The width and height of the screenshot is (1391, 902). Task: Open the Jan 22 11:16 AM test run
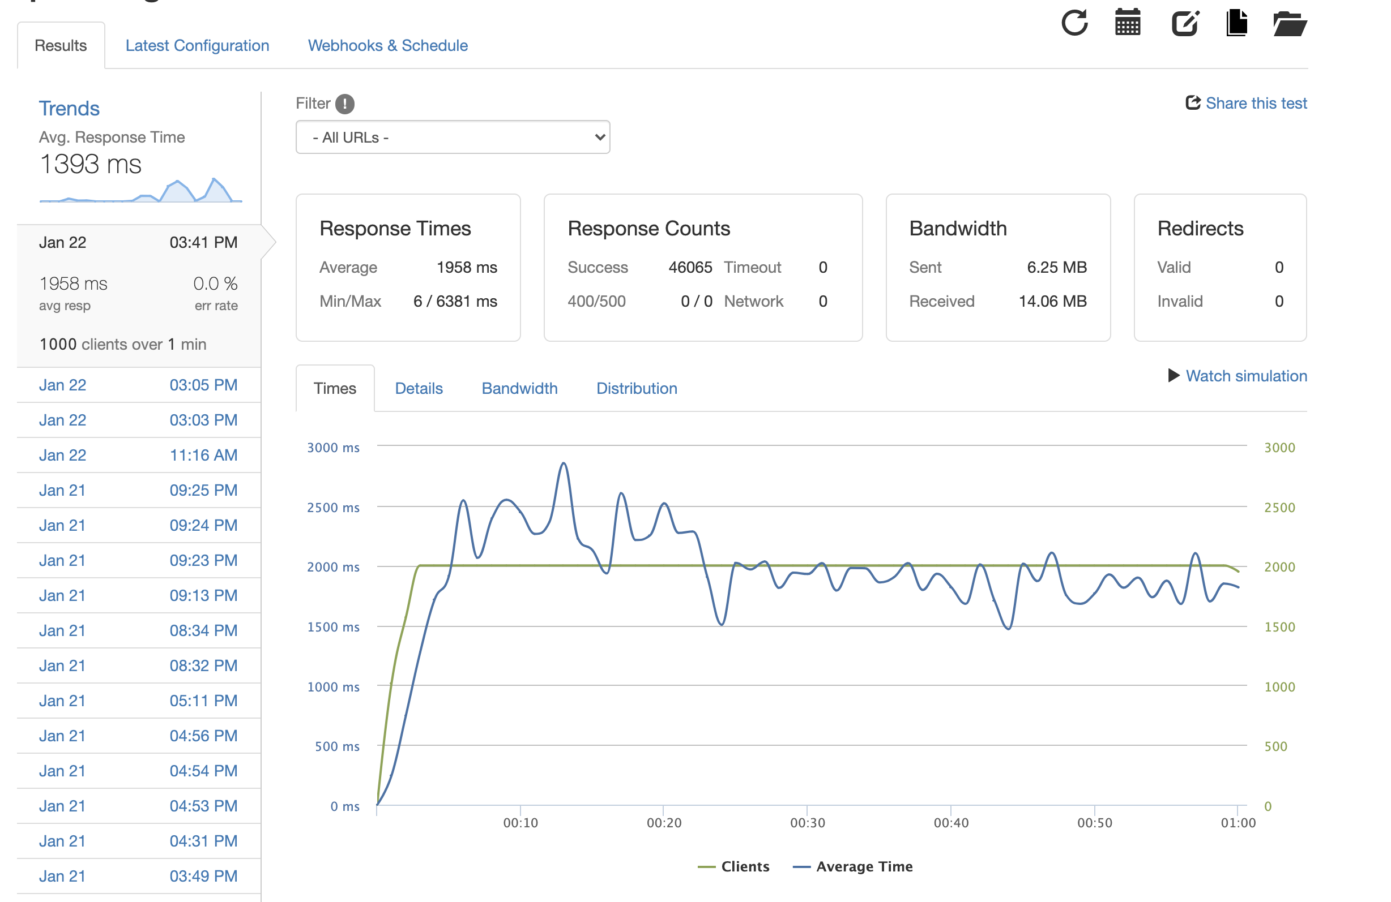(139, 455)
